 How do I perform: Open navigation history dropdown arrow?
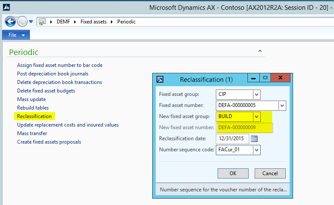click(31, 22)
